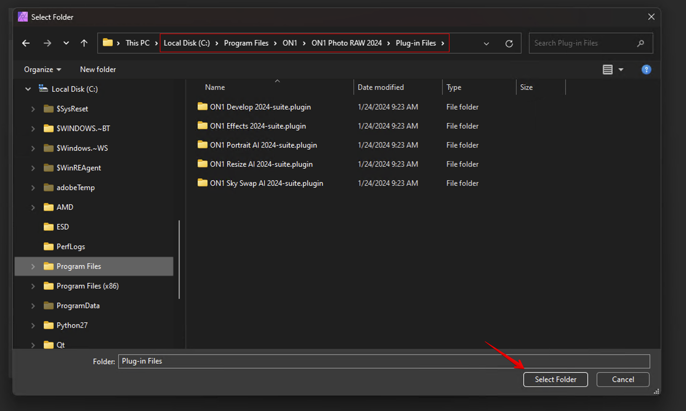This screenshot has height=411, width=686.
Task: Click This PC in the breadcrumb
Action: click(137, 43)
